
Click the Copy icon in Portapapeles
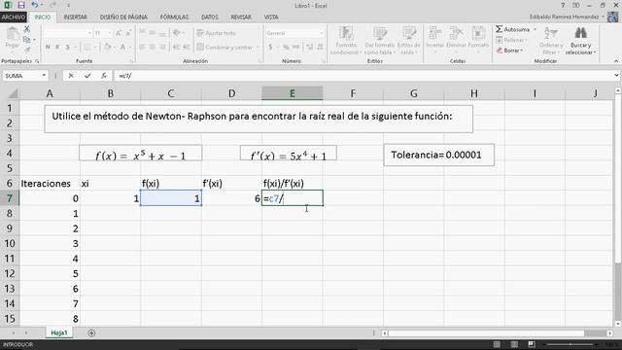26,40
